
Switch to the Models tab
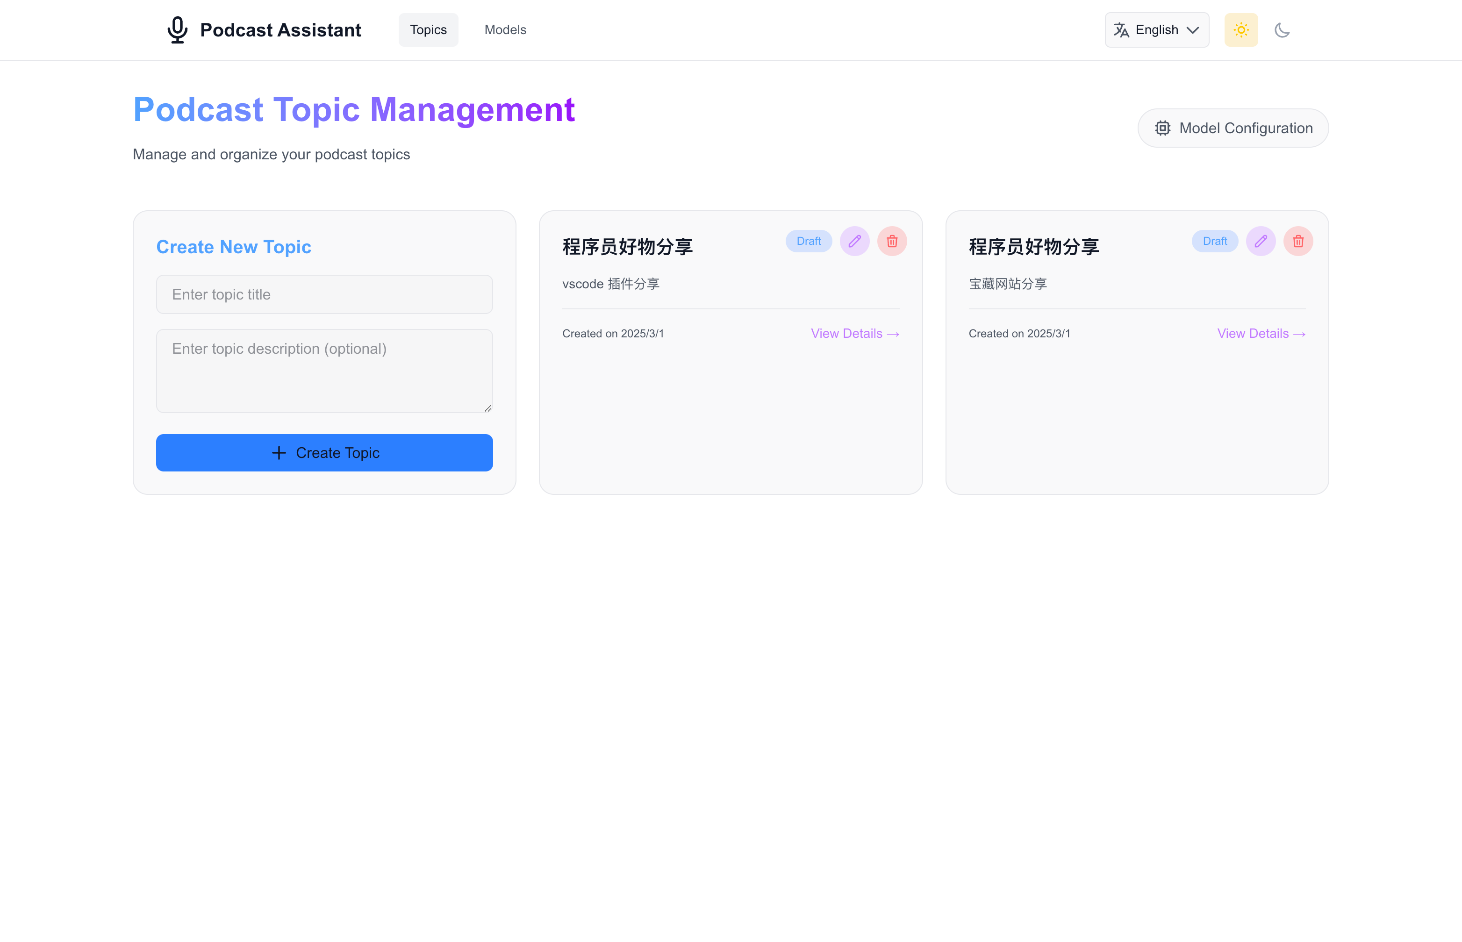click(x=505, y=30)
